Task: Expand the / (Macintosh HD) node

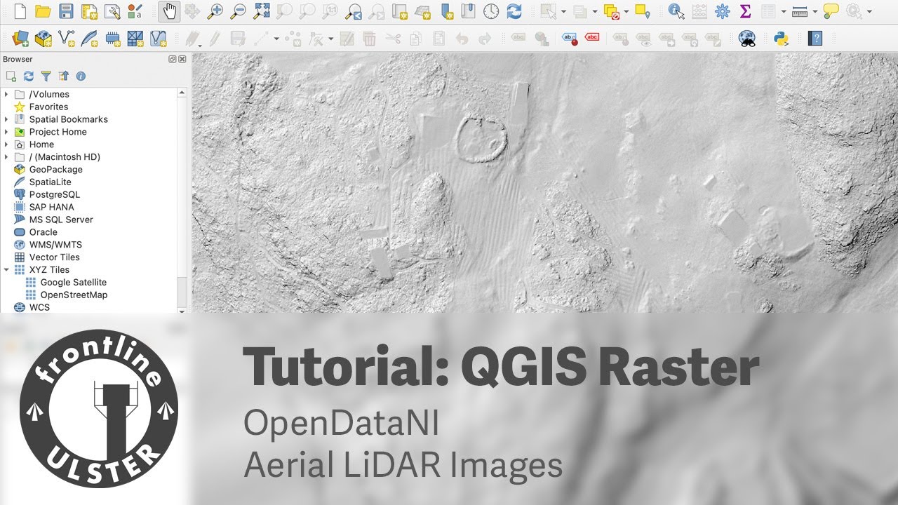Action: [6, 157]
